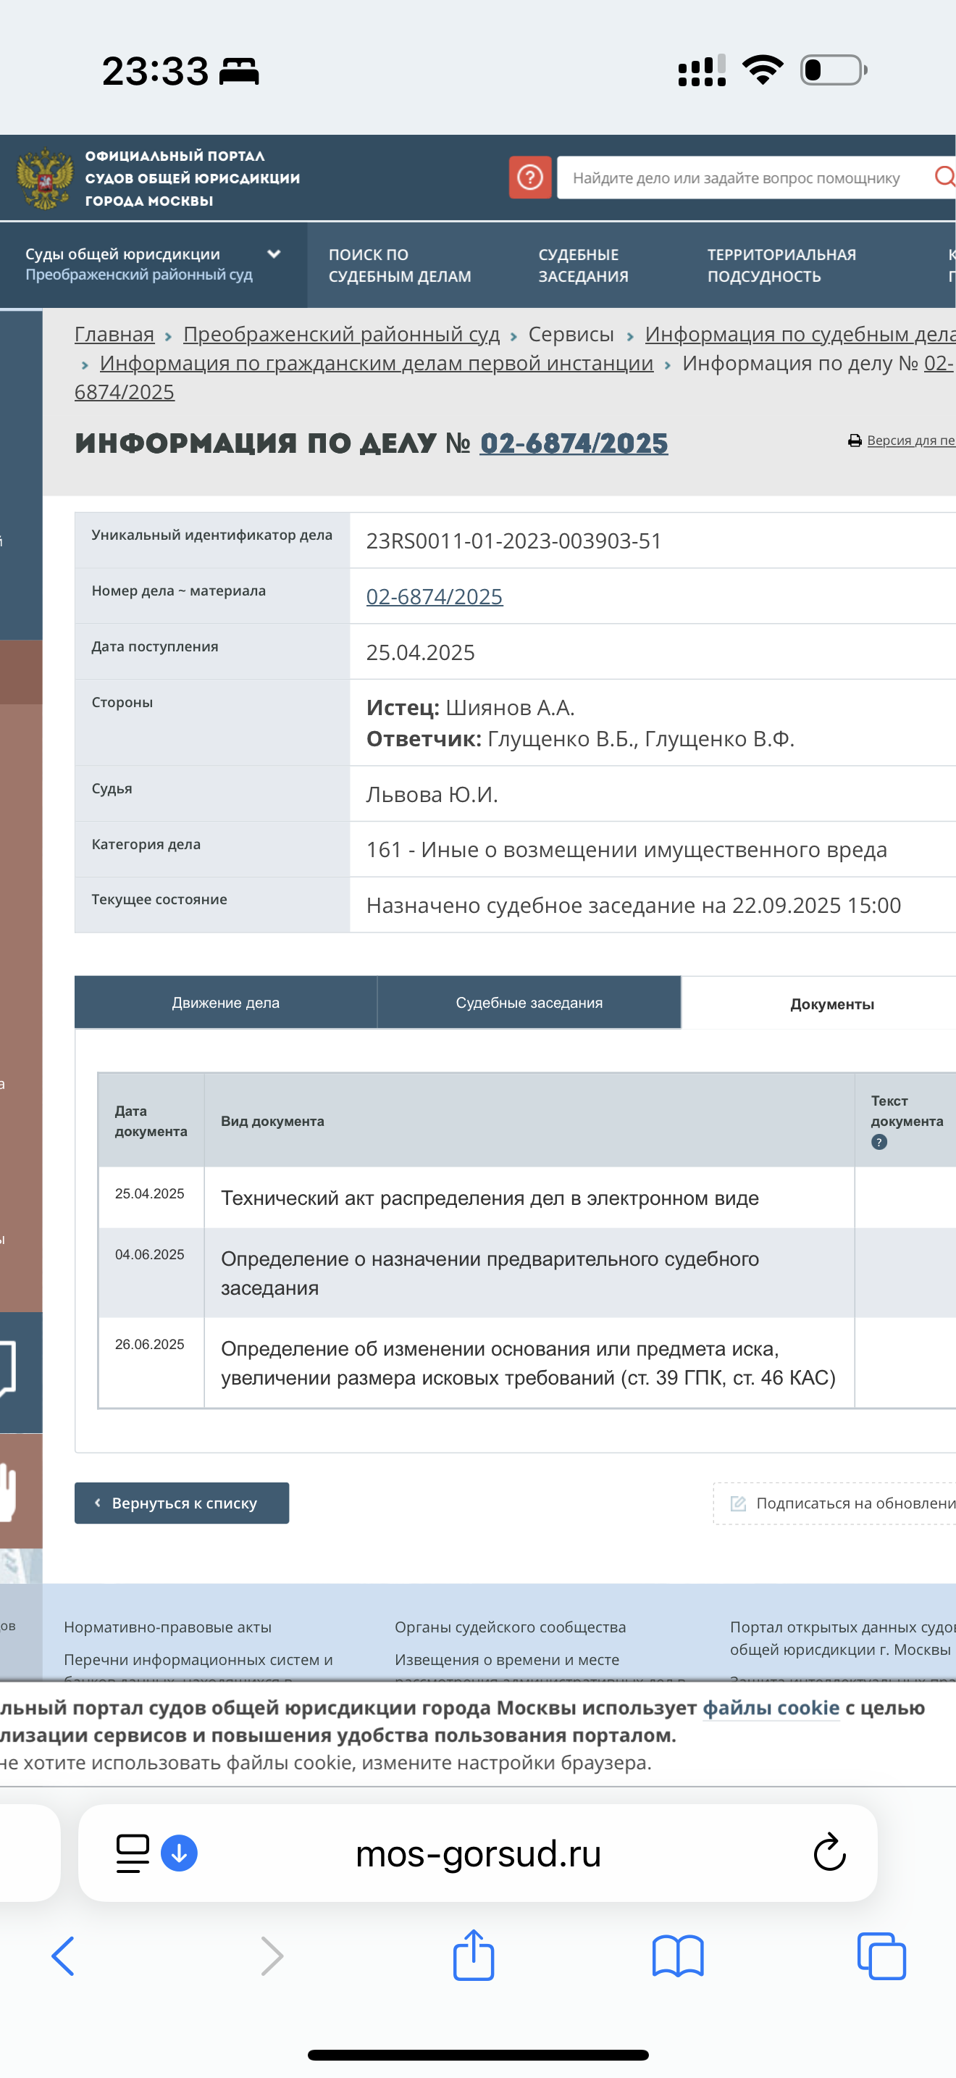Image resolution: width=956 pixels, height=2078 pixels.
Task: Show all open Safari tabs
Action: point(881,1956)
